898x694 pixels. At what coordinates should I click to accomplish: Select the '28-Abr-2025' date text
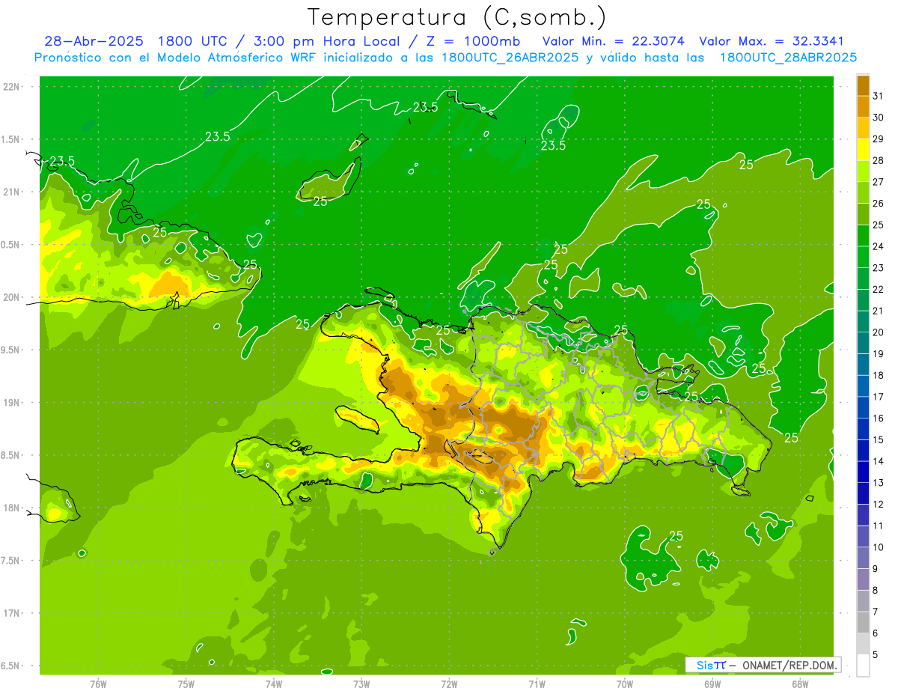coord(94,41)
